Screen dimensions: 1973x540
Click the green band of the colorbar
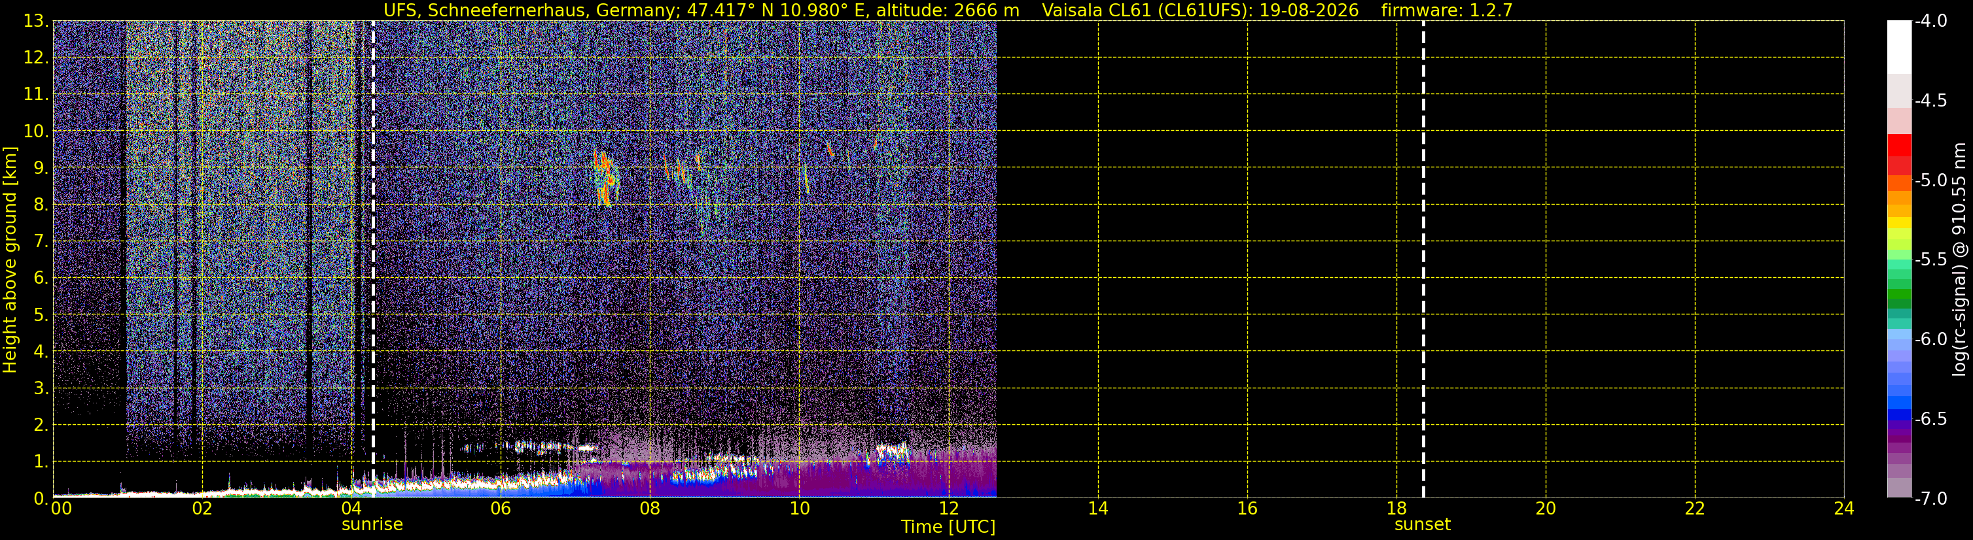tap(1900, 294)
